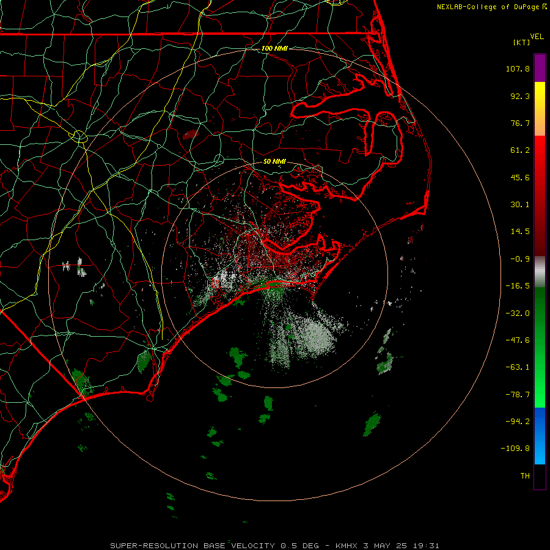Click the 50 NMI range ring label

coord(274,161)
